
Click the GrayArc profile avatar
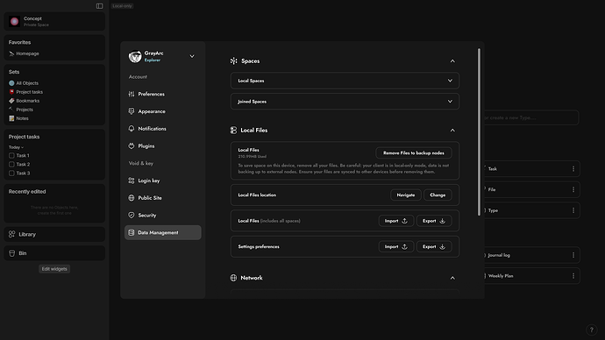pyautogui.click(x=135, y=56)
